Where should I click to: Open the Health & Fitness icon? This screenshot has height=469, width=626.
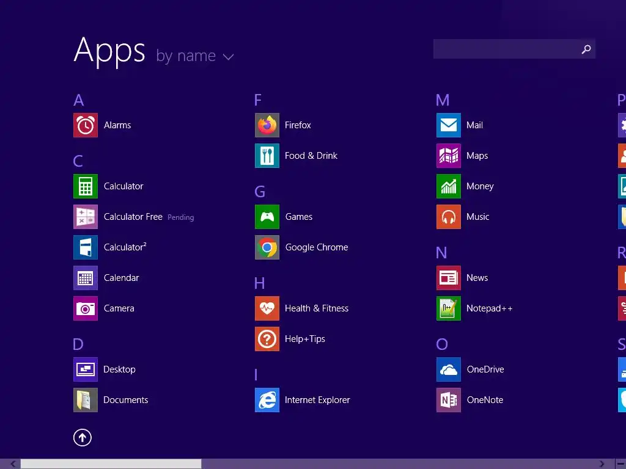(267, 308)
